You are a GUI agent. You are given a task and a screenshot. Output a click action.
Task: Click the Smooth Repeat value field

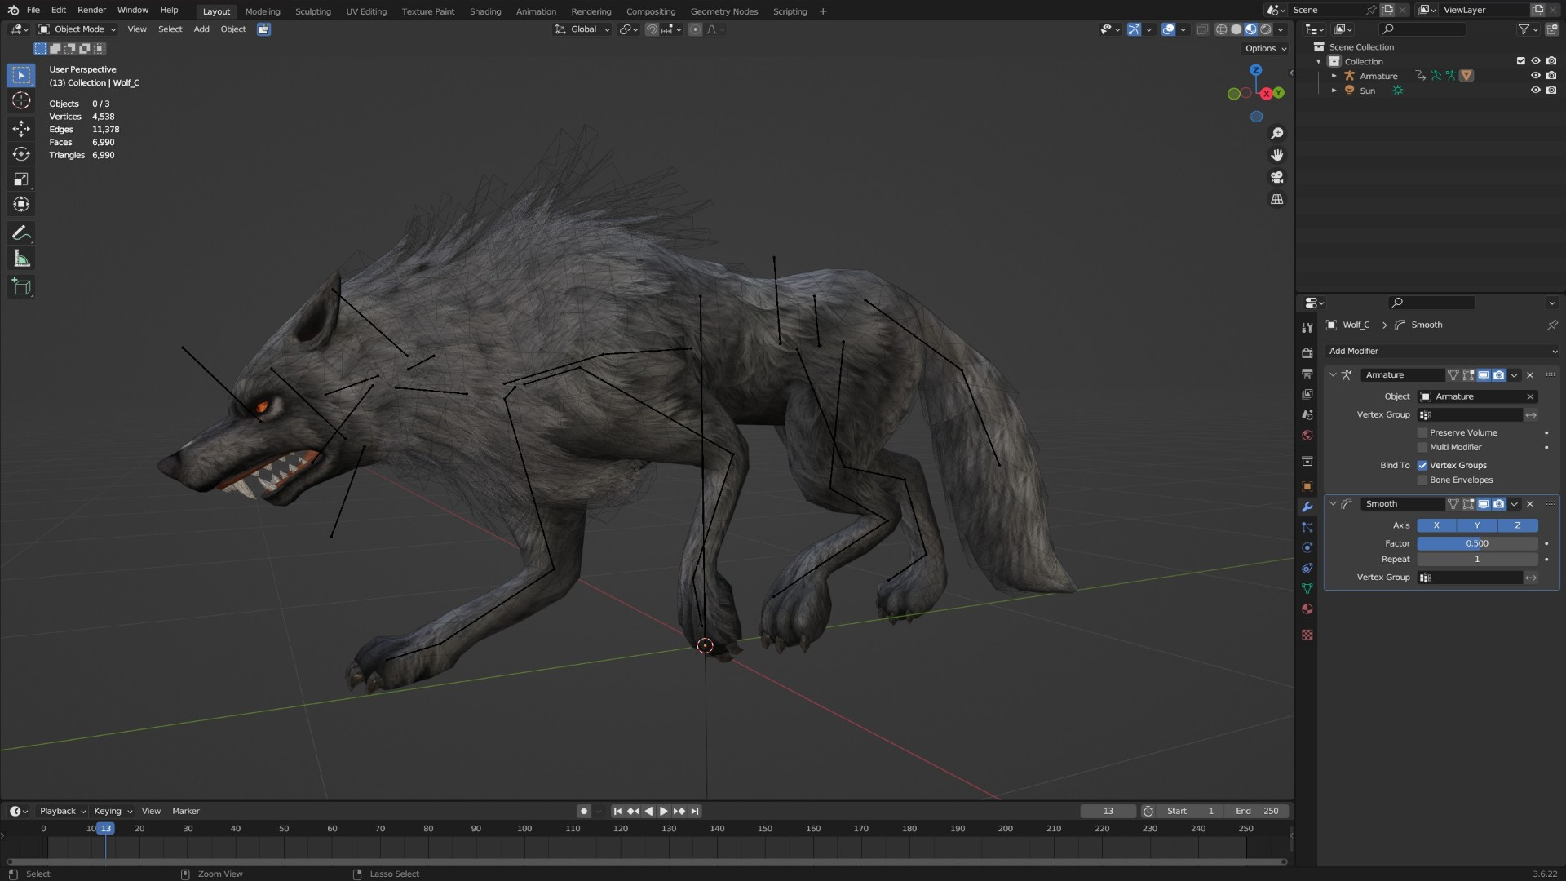point(1477,560)
